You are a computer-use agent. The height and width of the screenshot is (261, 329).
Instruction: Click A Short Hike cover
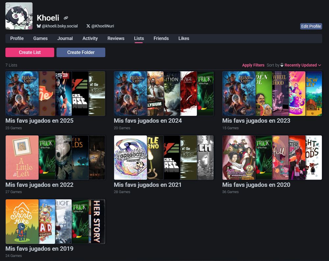22,222
